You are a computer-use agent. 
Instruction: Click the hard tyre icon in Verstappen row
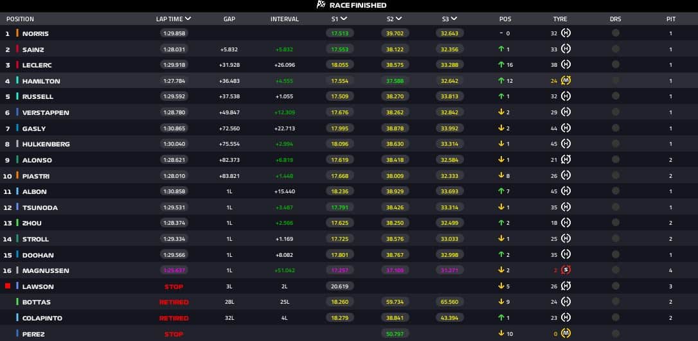coord(566,112)
